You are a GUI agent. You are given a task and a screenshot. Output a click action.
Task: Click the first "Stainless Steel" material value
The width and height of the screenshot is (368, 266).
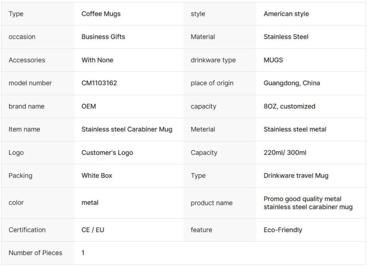pyautogui.click(x=286, y=37)
